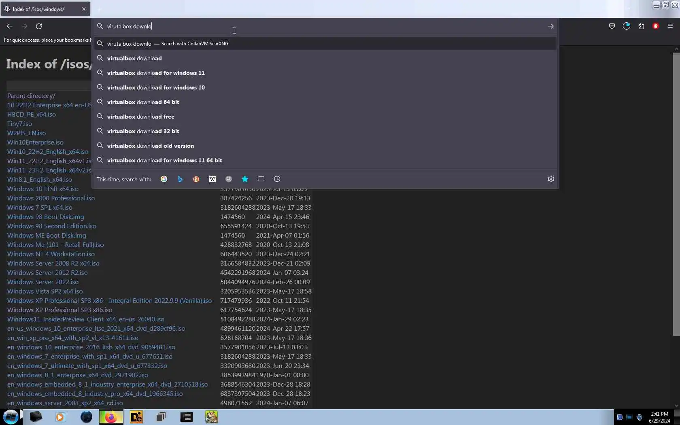Click the scrollbar down arrow
This screenshot has height=425, width=680.
click(x=676, y=406)
